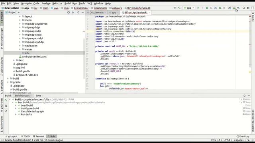The image size is (255, 143).
Task: Open the Navigate menu
Action: pos(26,3)
